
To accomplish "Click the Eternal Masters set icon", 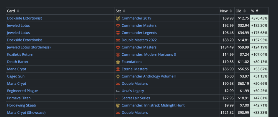I will [118, 69].
